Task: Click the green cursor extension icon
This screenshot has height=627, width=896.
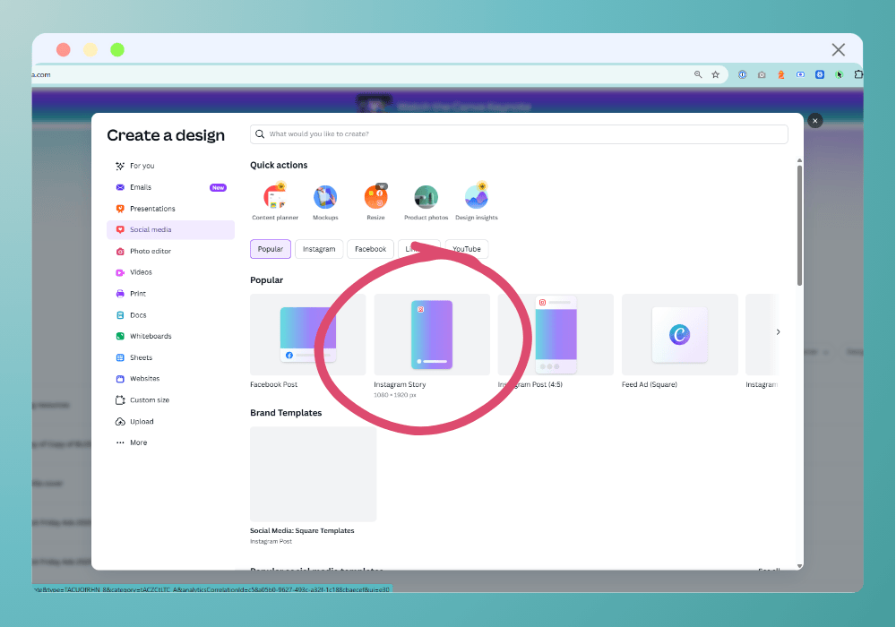Action: [x=839, y=74]
